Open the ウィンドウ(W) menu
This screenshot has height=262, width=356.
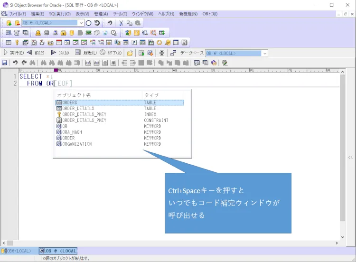[142, 14]
